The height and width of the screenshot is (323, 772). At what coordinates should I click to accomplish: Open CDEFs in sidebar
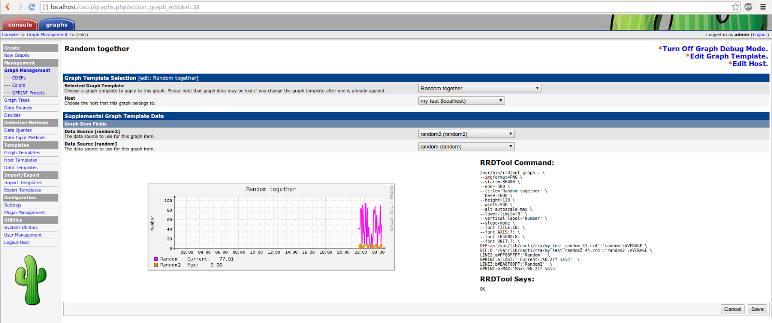tap(19, 78)
